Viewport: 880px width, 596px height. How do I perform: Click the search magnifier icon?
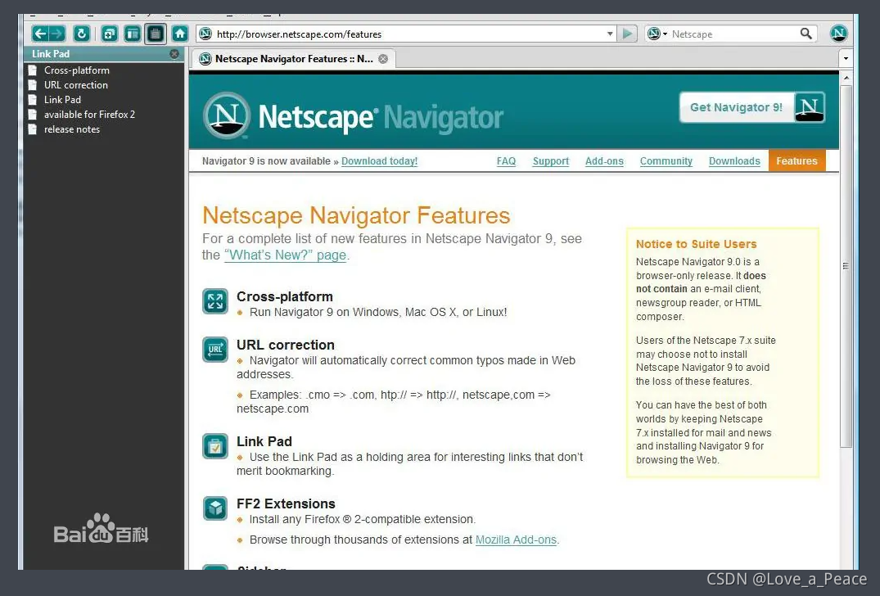(806, 34)
